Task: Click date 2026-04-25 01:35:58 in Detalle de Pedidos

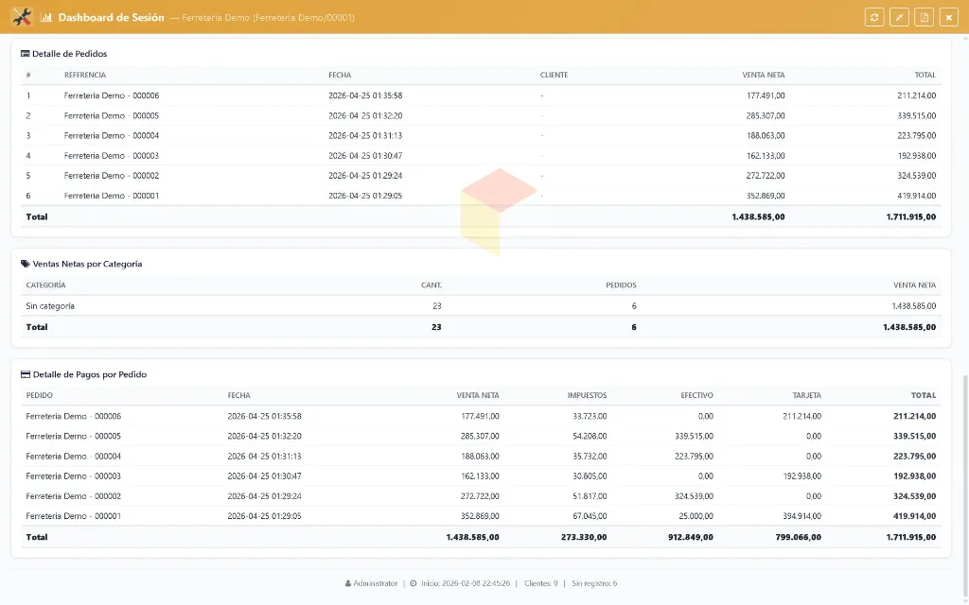Action: (x=365, y=95)
